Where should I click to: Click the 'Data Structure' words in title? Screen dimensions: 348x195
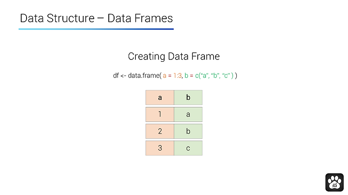[57, 18]
